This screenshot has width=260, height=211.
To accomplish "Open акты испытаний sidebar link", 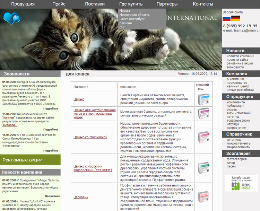I will coord(239,113).
